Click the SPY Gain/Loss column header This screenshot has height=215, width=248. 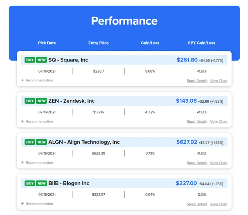(201, 43)
